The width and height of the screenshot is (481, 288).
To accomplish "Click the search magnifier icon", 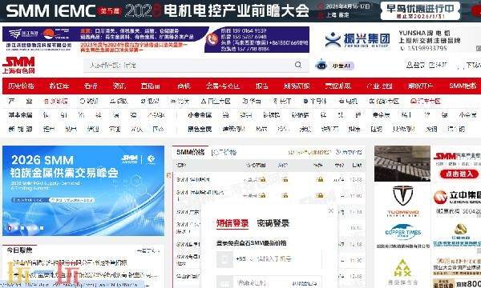I will click(298, 65).
